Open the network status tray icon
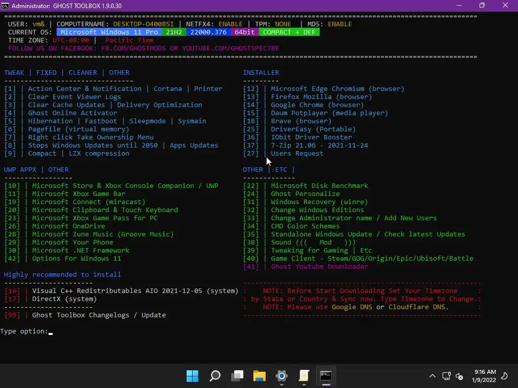This screenshot has height=388, width=518. pyautogui.click(x=446, y=376)
